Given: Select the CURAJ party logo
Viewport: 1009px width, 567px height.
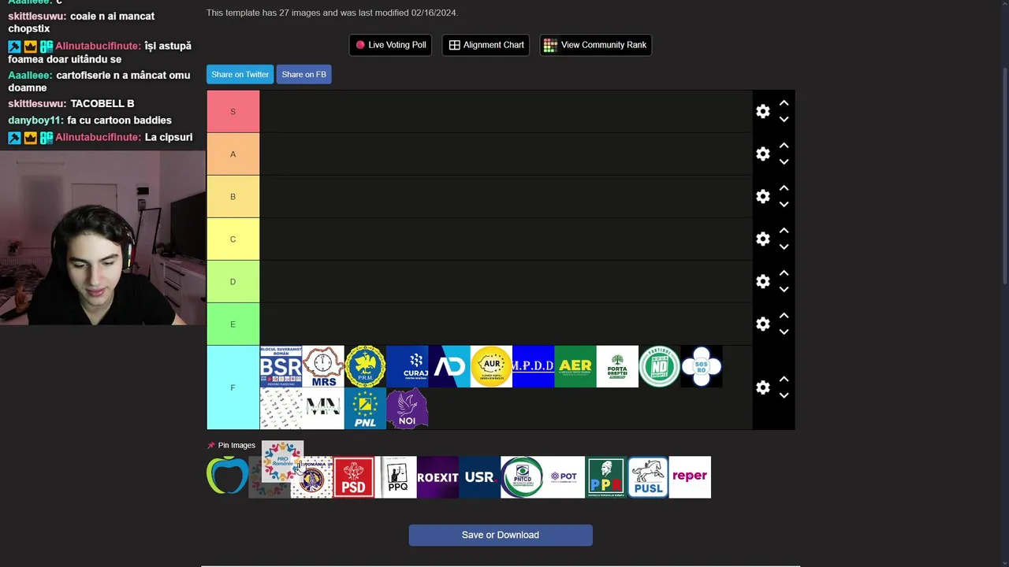Looking at the screenshot, I should click(408, 366).
